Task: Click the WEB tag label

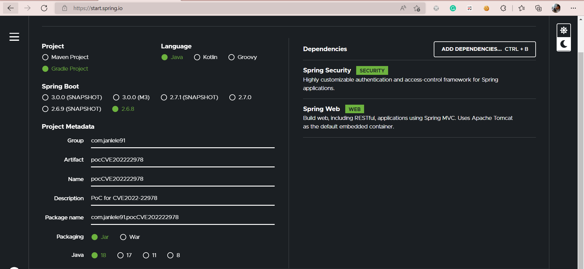Action: (x=355, y=109)
